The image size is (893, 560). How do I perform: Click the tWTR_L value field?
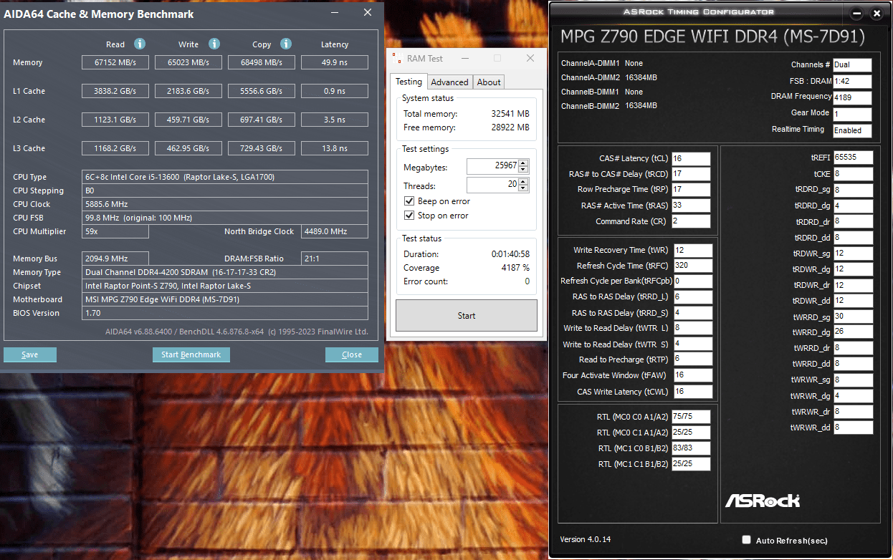pyautogui.click(x=693, y=328)
